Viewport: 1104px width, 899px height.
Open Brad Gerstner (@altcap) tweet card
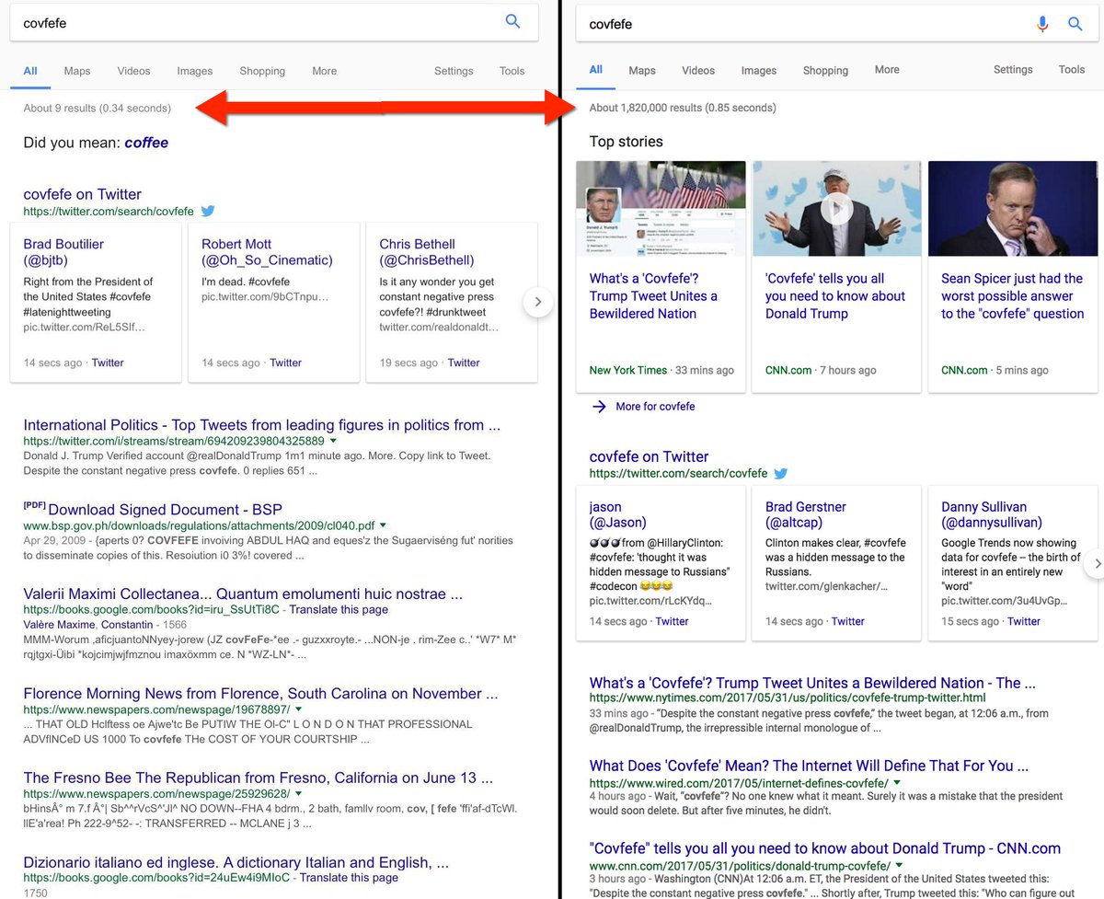point(836,562)
